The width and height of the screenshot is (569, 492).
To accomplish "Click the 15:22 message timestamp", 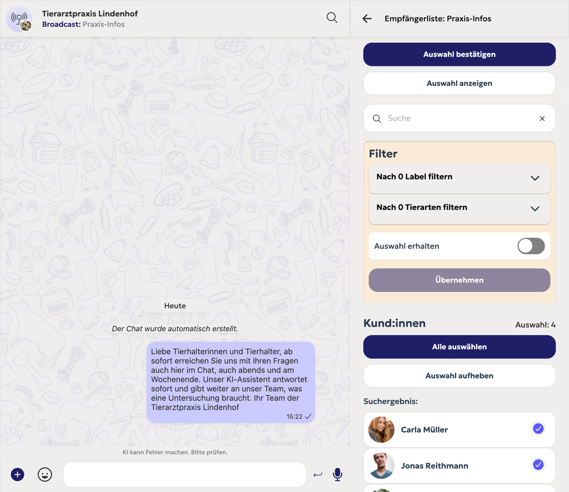I will tap(294, 417).
